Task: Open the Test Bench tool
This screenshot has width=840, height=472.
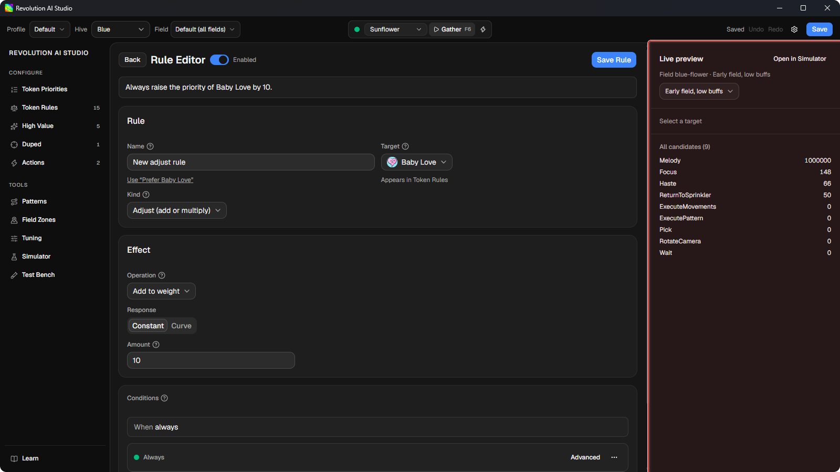Action: [x=55, y=275]
